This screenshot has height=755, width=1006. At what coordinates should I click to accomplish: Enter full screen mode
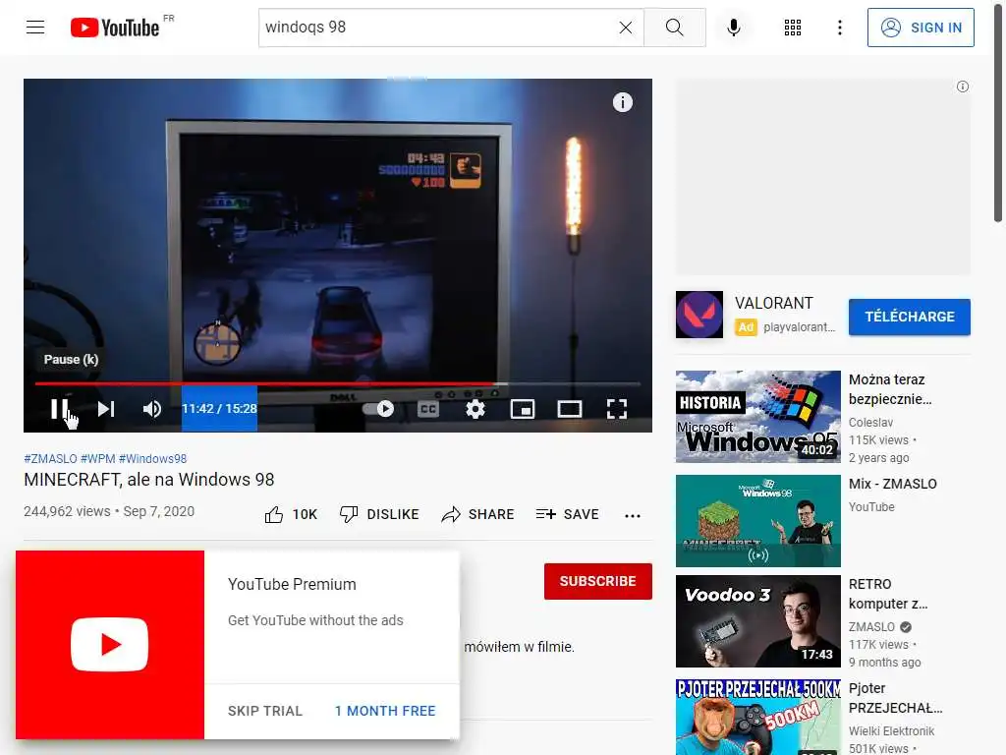pos(617,409)
